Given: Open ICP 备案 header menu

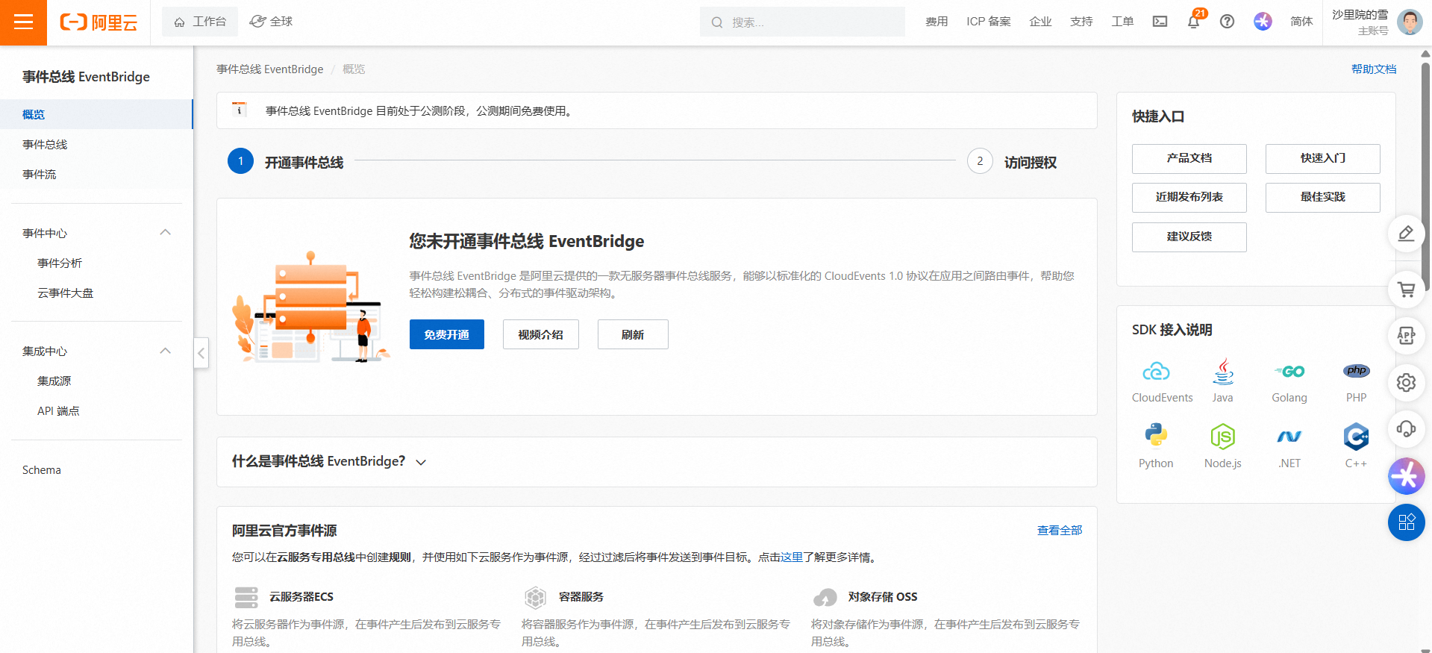Looking at the screenshot, I should coord(989,22).
